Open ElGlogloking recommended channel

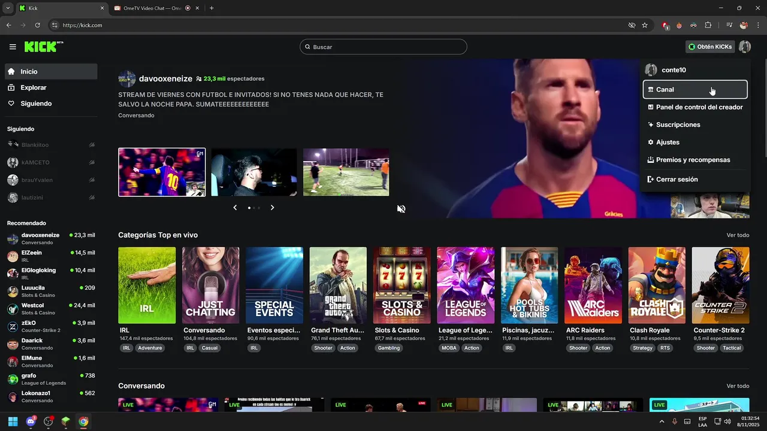51,274
